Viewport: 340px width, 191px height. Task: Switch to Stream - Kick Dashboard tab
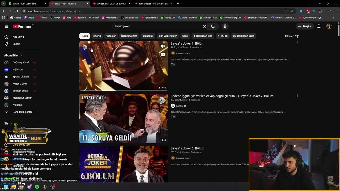tap(27, 4)
